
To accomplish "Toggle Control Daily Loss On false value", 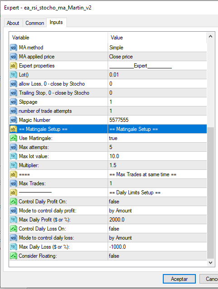I will point(157,229).
